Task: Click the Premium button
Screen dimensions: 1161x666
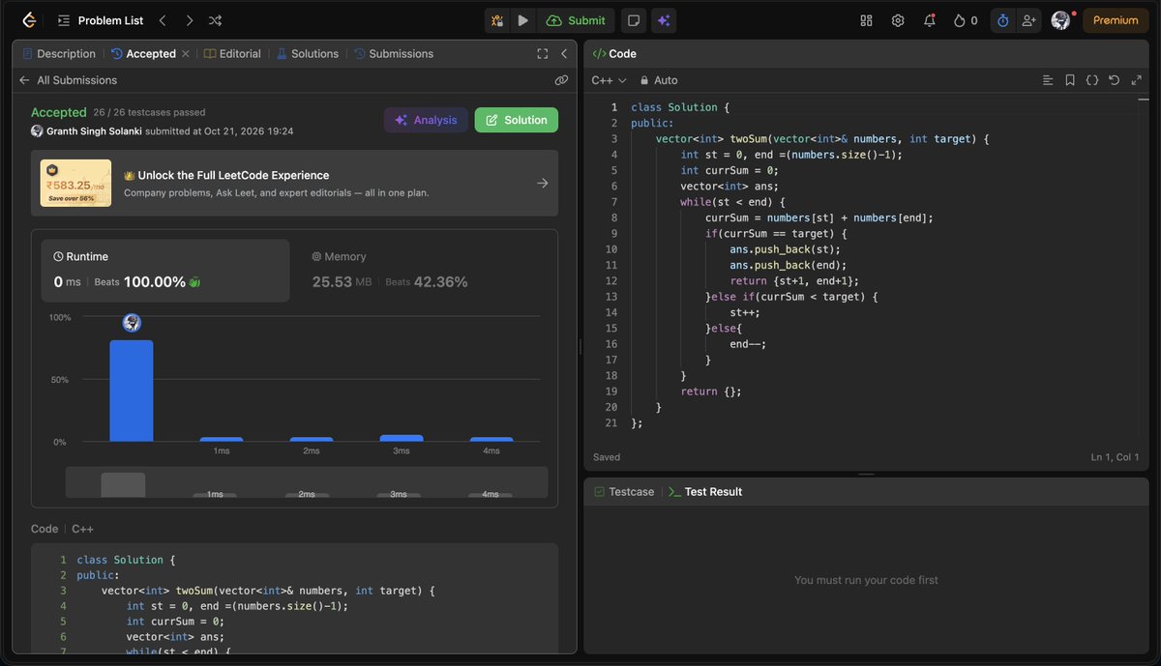Action: click(x=1116, y=20)
